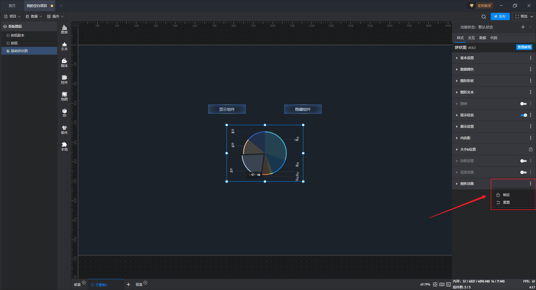This screenshot has width=536, height=290.
Task: Open the 媒体 media components icon
Action: tap(64, 62)
